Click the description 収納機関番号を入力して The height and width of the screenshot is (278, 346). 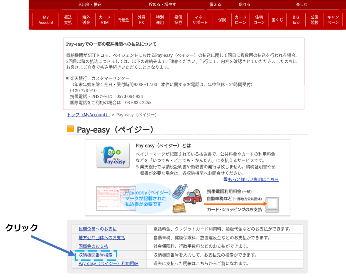(205, 255)
